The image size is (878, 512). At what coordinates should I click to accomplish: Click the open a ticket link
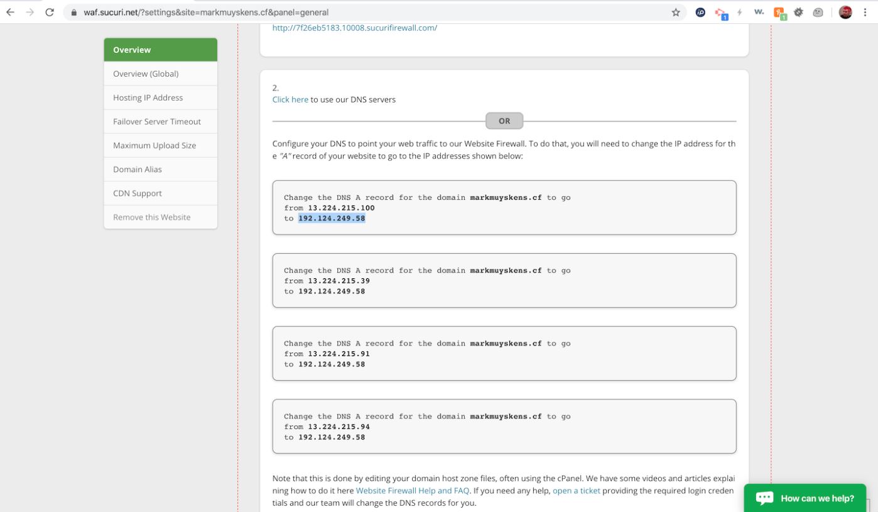577,491
